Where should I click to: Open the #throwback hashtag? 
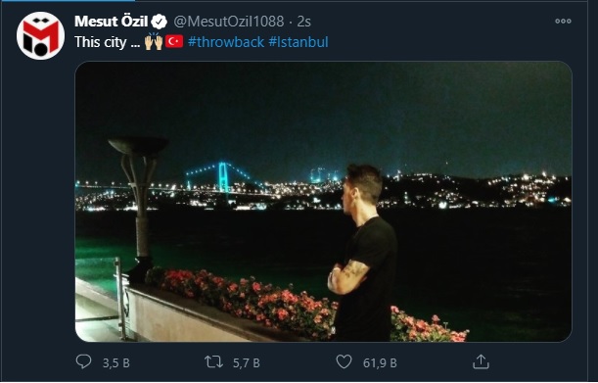pyautogui.click(x=226, y=42)
